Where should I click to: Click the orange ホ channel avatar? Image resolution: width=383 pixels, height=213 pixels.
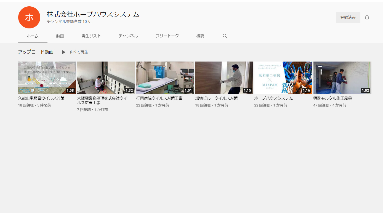click(x=29, y=17)
